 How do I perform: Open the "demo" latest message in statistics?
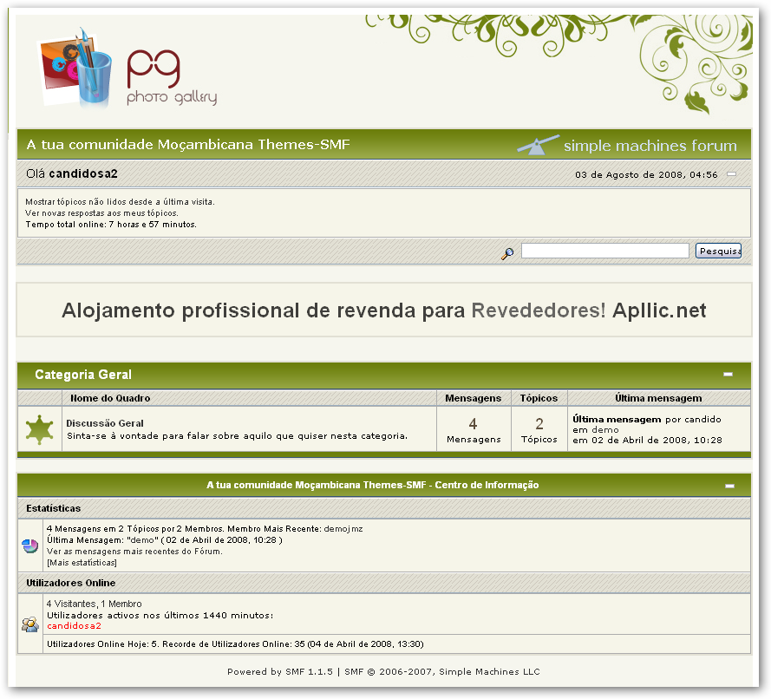click(x=142, y=540)
